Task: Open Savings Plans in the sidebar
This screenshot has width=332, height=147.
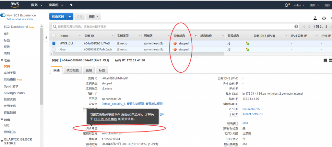Action: 14,93
